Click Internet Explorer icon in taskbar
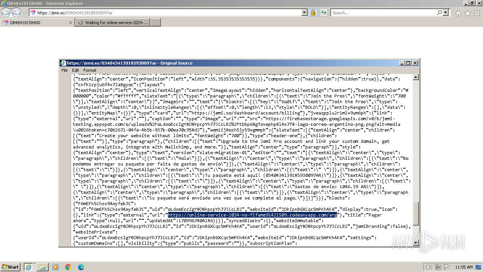This screenshot has height=272, width=483. click(28, 267)
